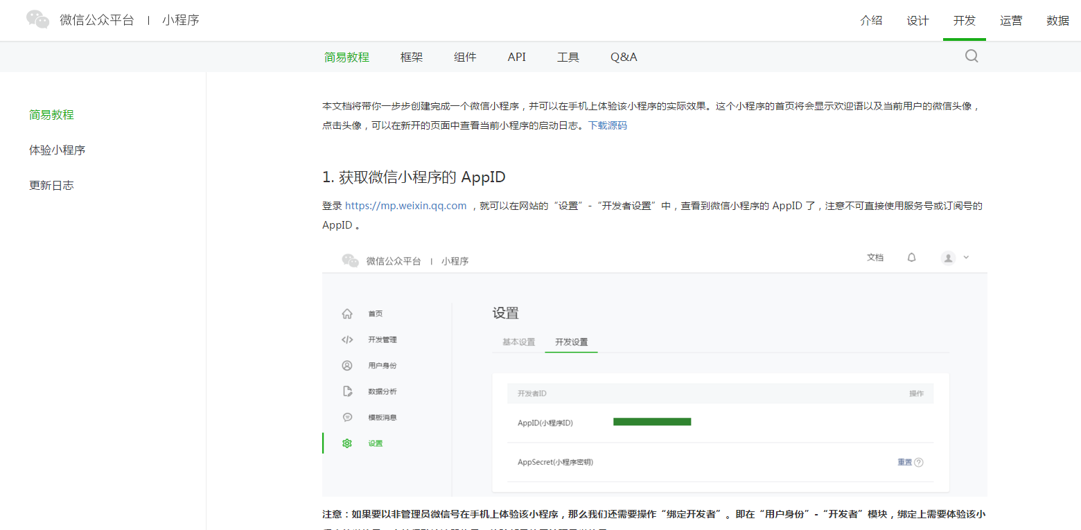Open the API sub-navigation tab
1081x530 pixels.
[x=517, y=57]
